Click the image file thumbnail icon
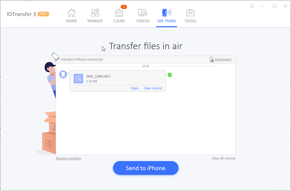This screenshot has height=191, width=291. [x=78, y=79]
